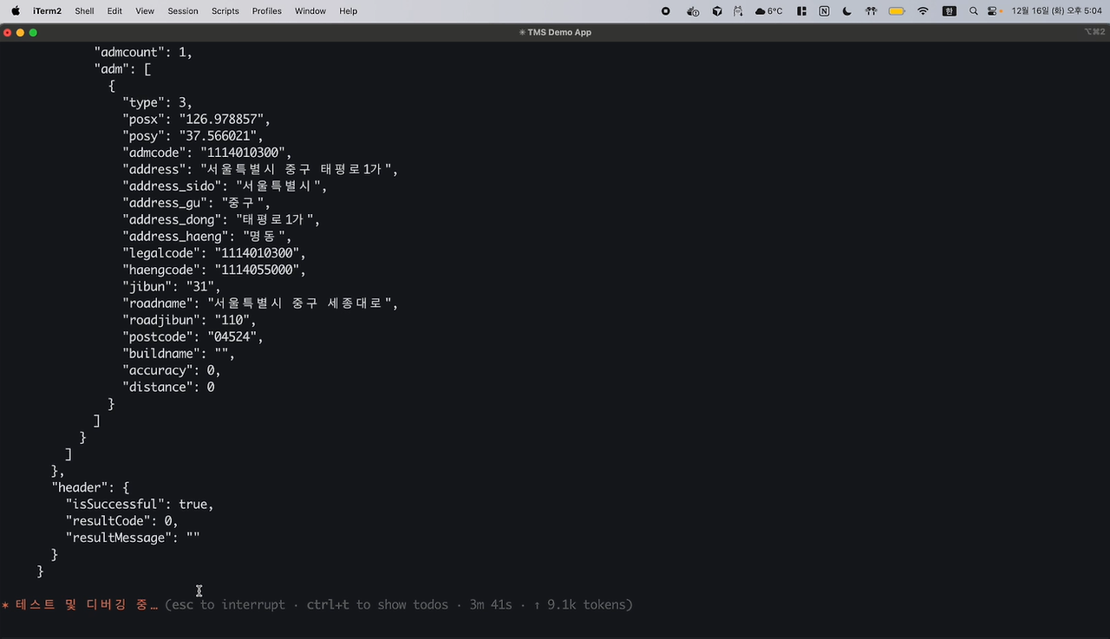Click the "type": 3 line

(157, 102)
